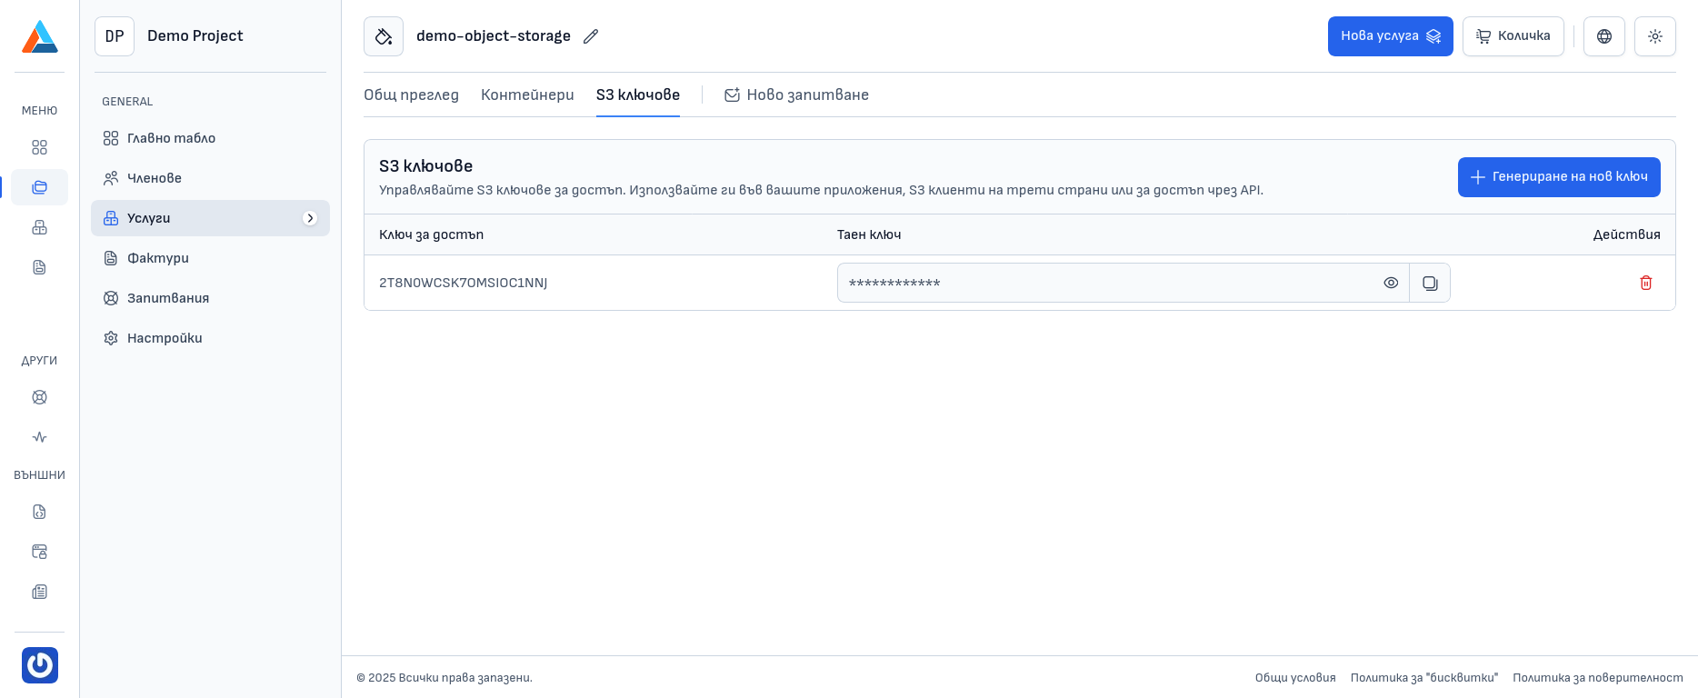Click the activity pulse icon in left rail
The image size is (1698, 698).
pyautogui.click(x=39, y=437)
